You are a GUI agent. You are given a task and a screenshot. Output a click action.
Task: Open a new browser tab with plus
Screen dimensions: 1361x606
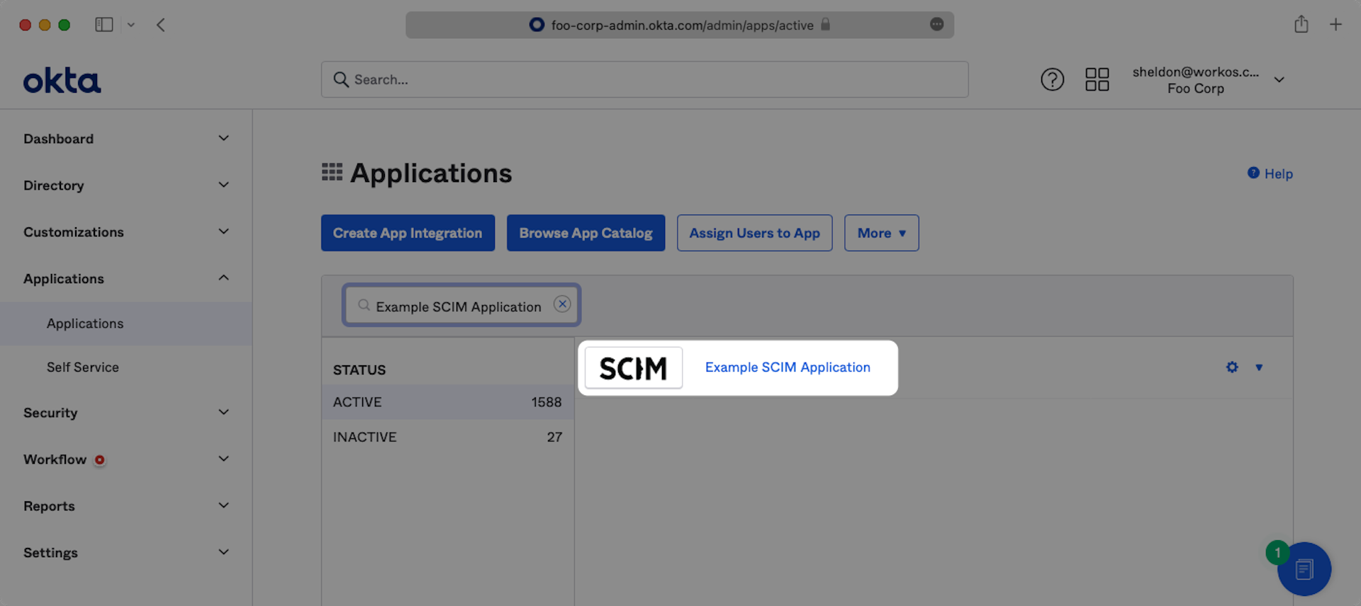pos(1335,25)
